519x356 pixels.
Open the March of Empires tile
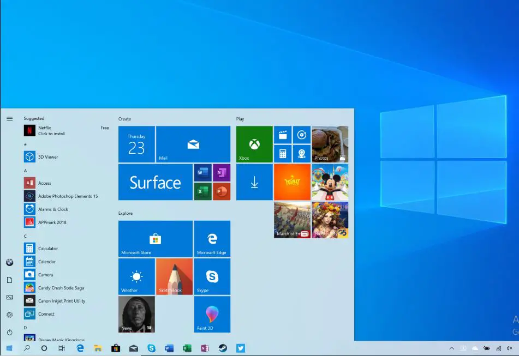pyautogui.click(x=293, y=220)
